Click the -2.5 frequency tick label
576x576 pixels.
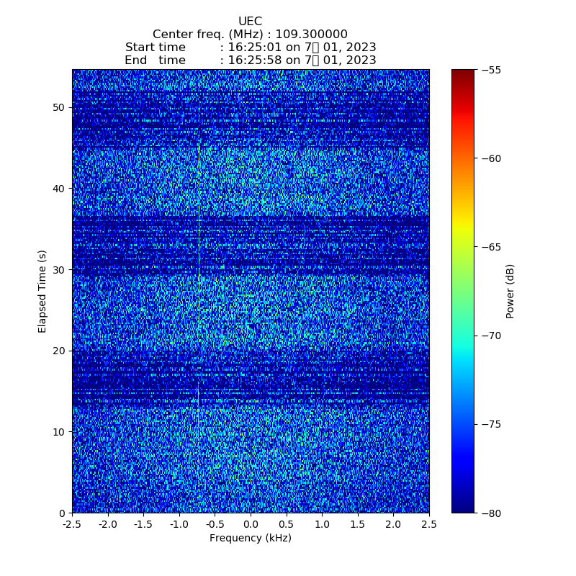click(72, 525)
